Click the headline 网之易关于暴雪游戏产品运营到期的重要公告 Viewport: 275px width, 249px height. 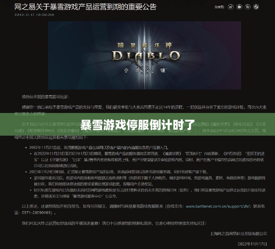tap(85, 7)
